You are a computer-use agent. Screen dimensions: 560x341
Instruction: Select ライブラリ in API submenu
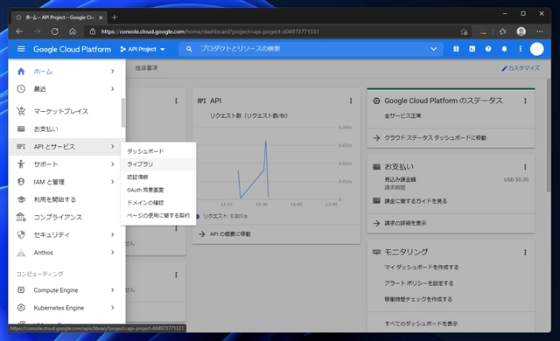click(158, 164)
